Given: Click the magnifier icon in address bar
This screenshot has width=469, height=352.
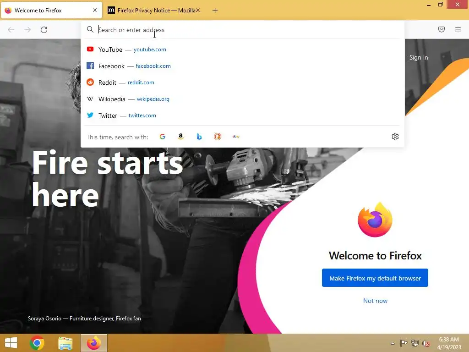Looking at the screenshot, I should tap(90, 29).
